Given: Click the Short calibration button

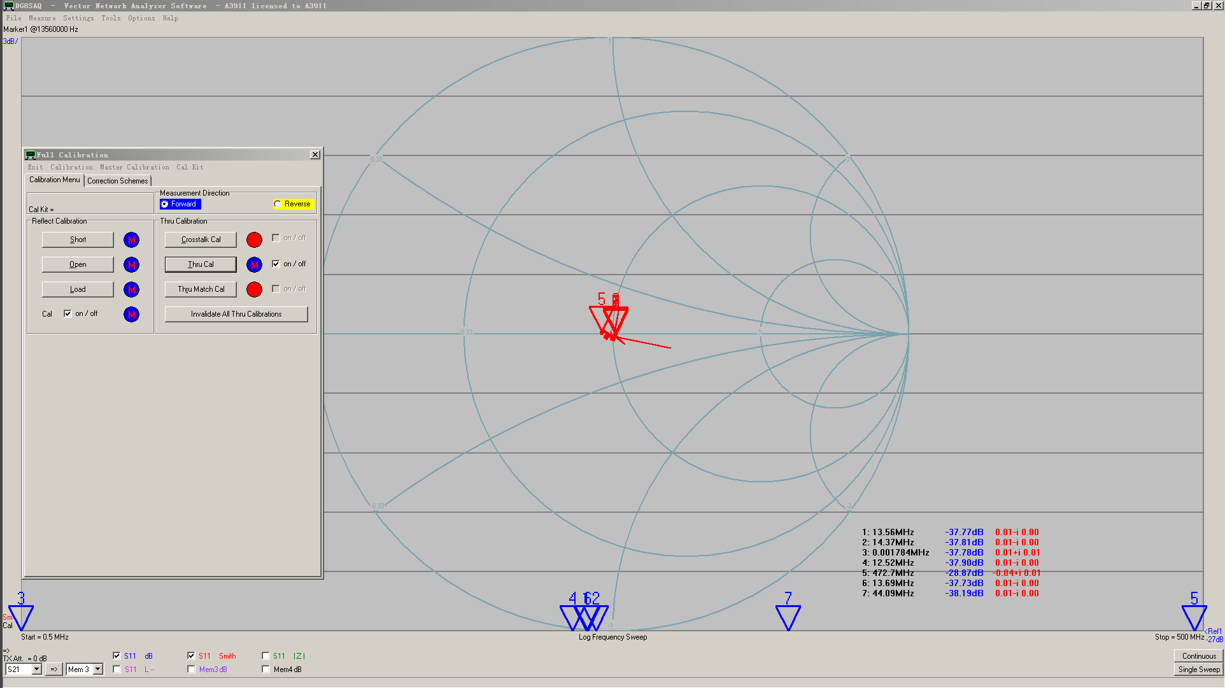Looking at the screenshot, I should [78, 240].
